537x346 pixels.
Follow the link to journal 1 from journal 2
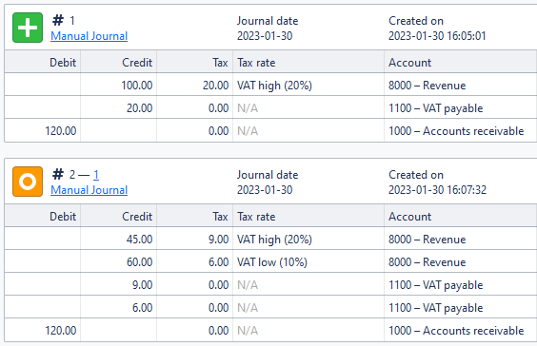tap(96, 175)
